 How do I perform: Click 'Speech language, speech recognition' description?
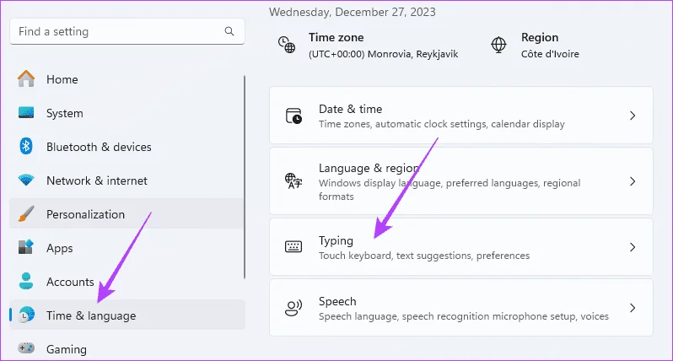pos(464,316)
